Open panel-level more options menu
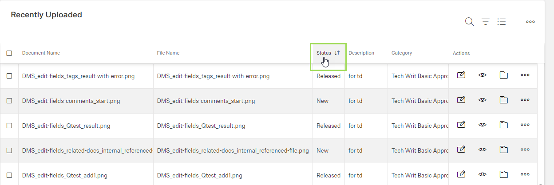 pyautogui.click(x=530, y=22)
